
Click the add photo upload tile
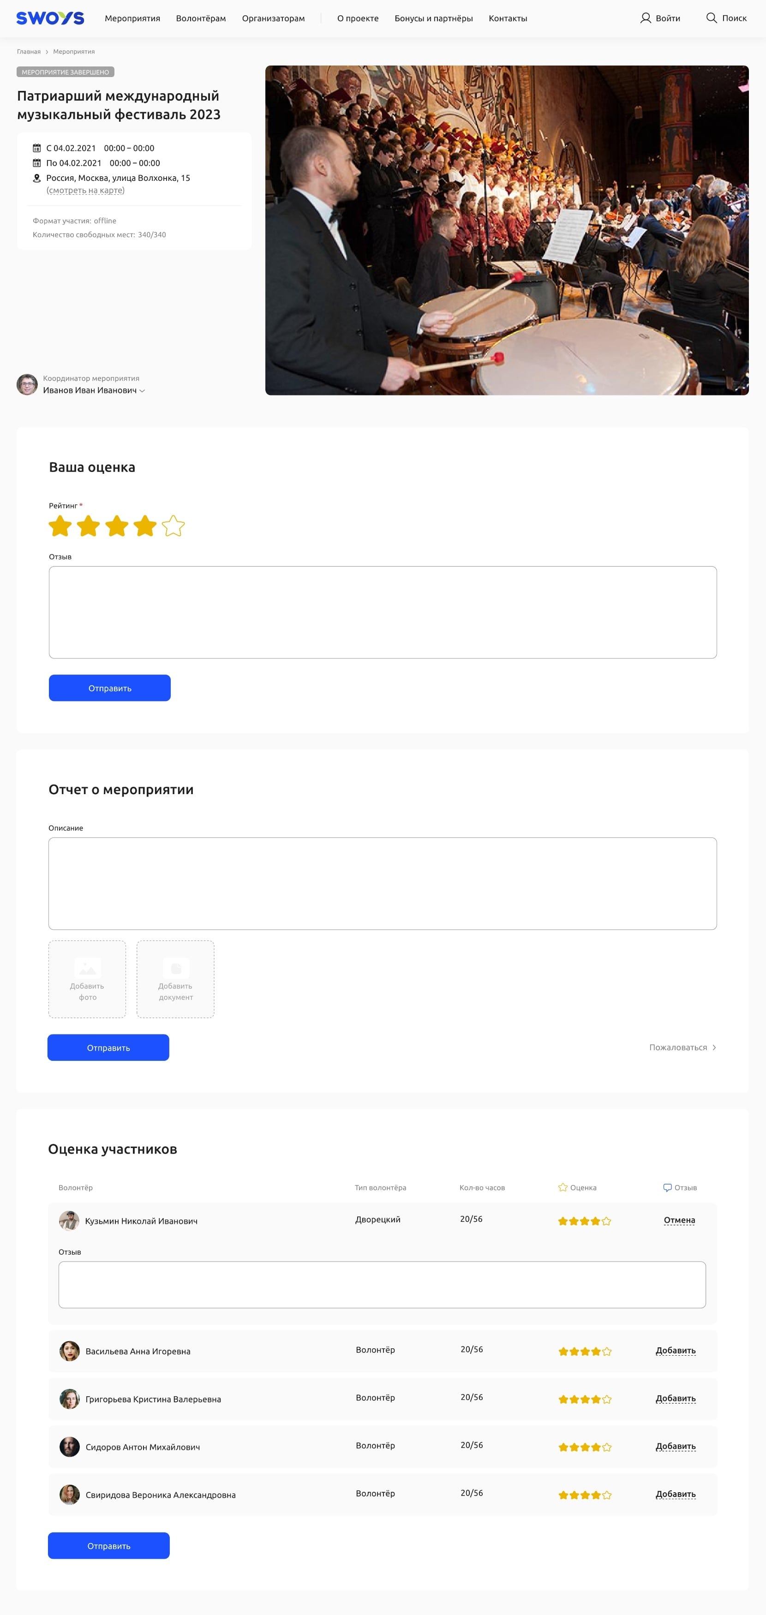tap(87, 979)
